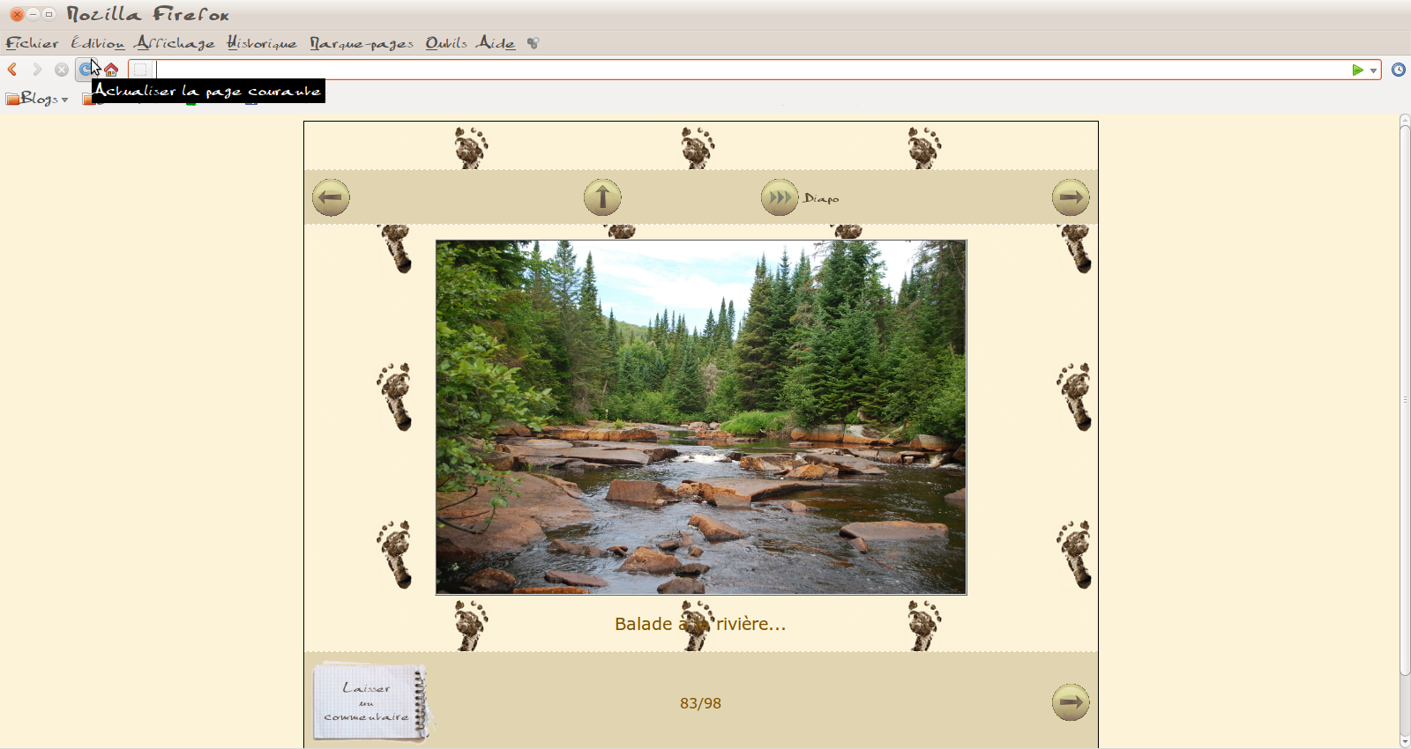The width and height of the screenshot is (1411, 749).
Task: Click the browser back arrow
Action: click(x=12, y=70)
